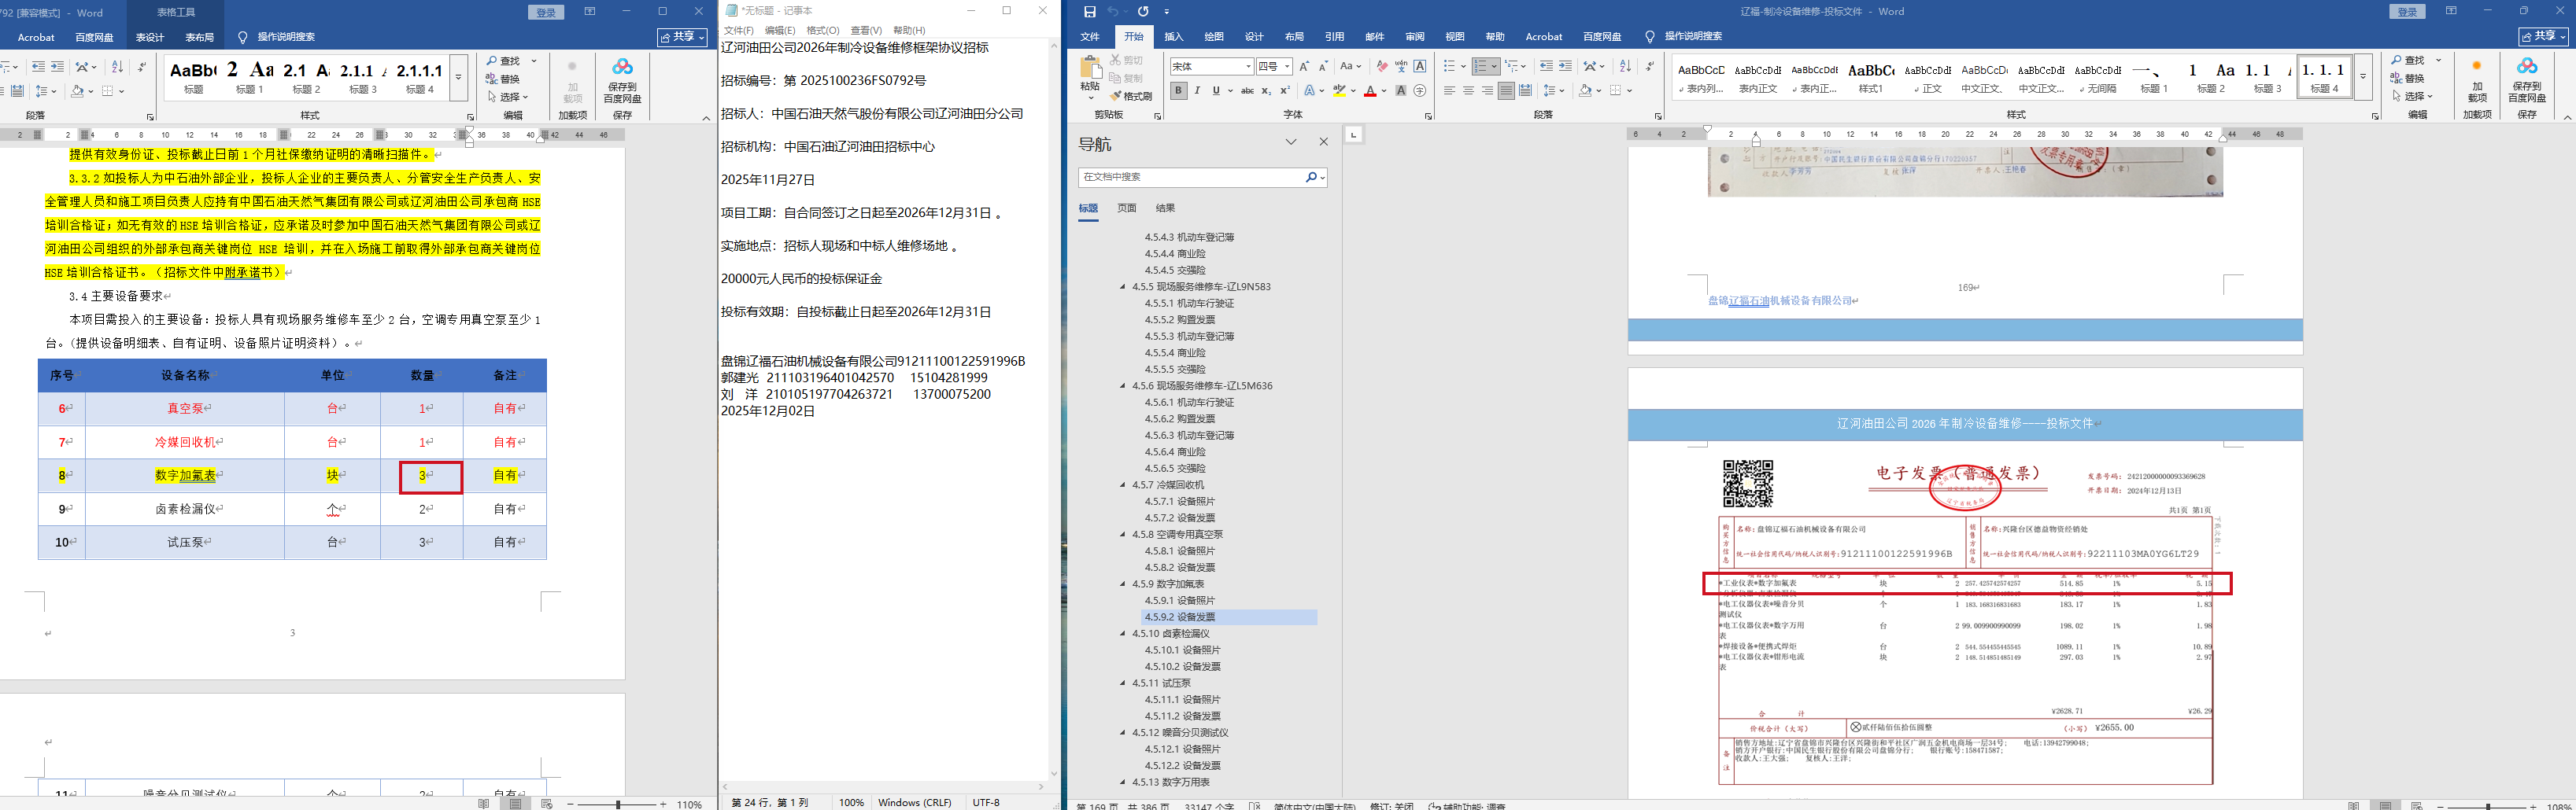The height and width of the screenshot is (810, 2576).
Task: Apply character border in right Word ribbon
Action: click(1420, 66)
